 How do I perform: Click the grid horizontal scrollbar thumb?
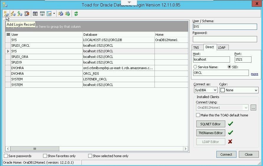pos(35,149)
